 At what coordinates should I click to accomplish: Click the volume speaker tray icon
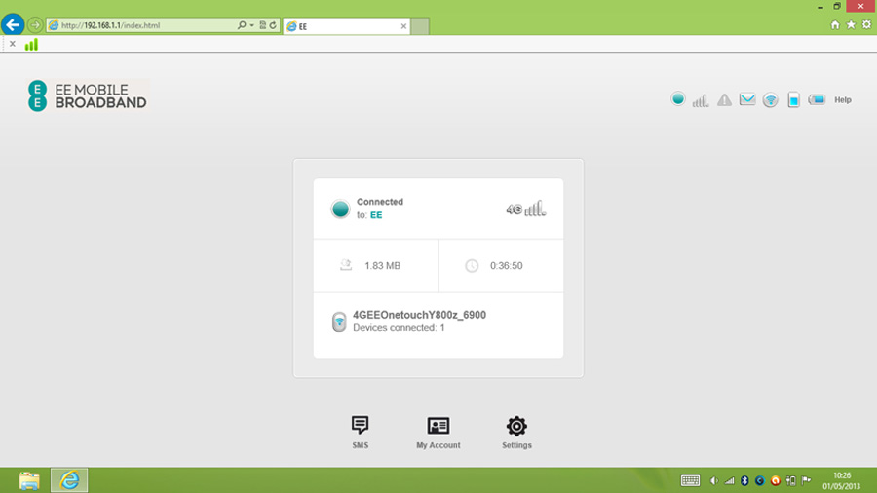pyautogui.click(x=713, y=480)
